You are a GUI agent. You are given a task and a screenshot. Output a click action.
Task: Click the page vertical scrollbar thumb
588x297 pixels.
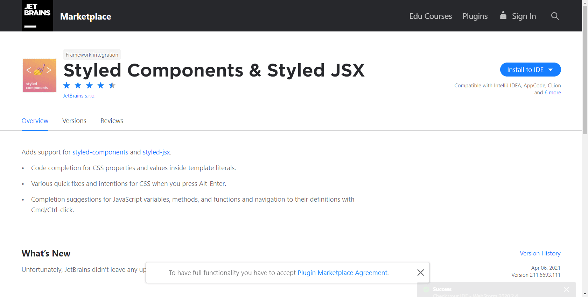click(x=585, y=70)
